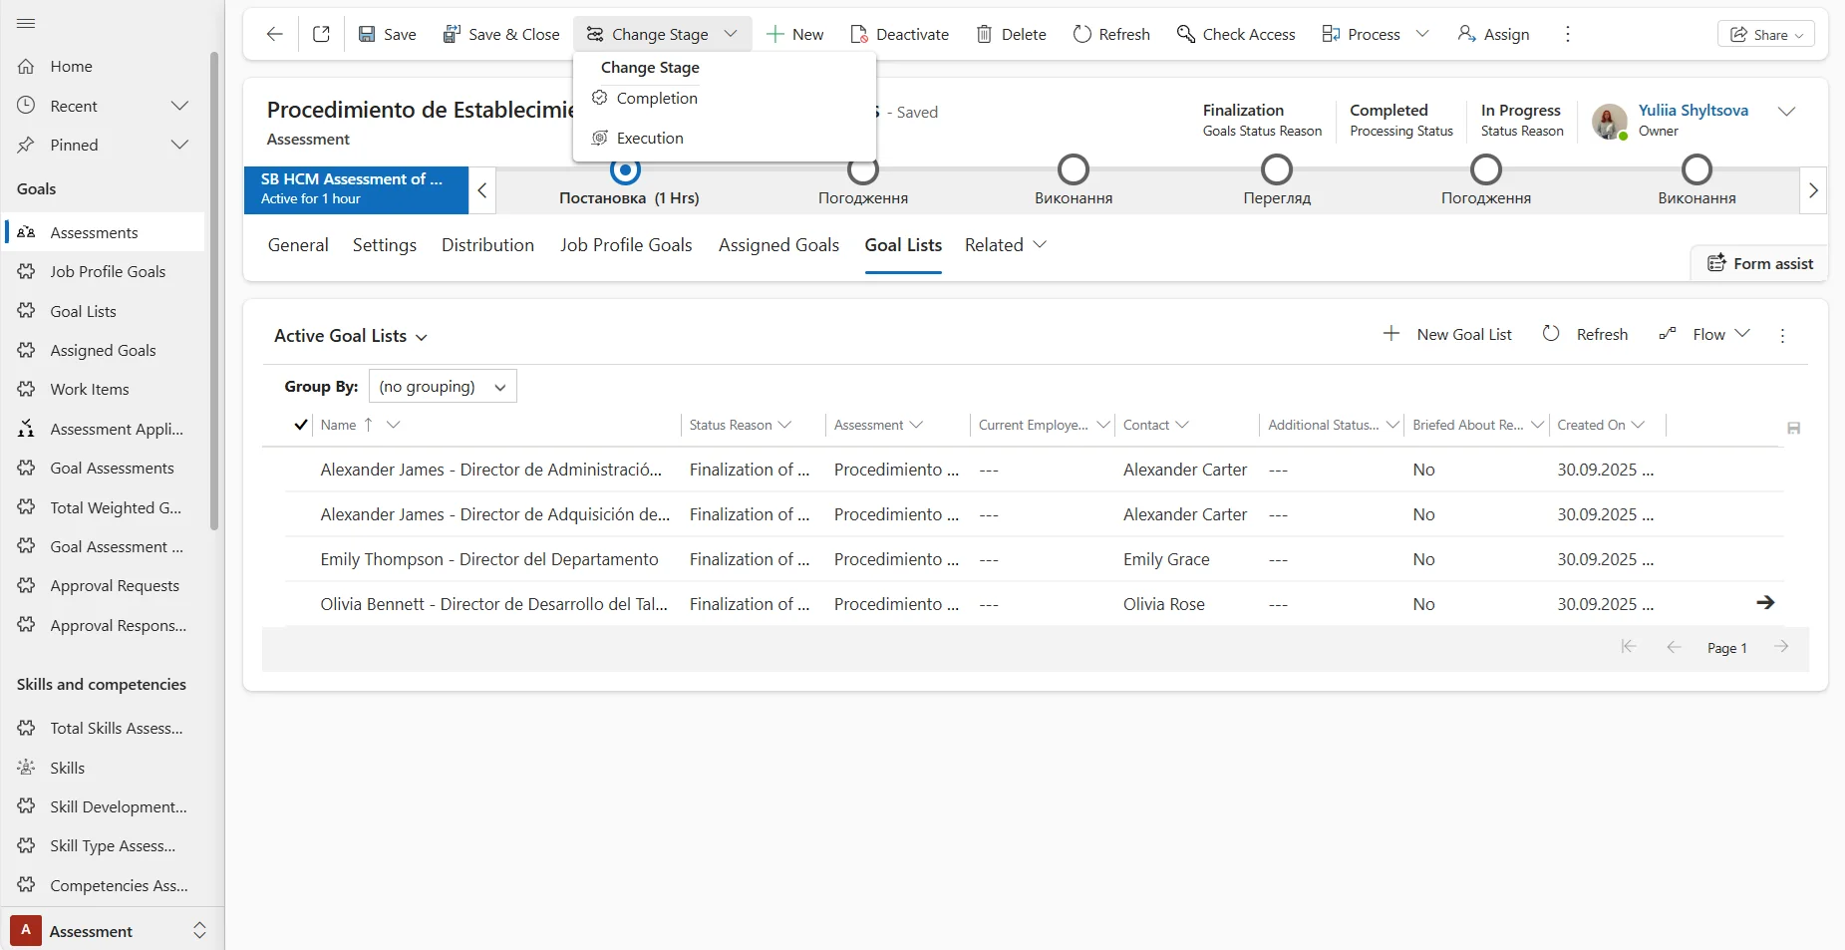
Task: Click the back arrow icon
Action: click(275, 34)
